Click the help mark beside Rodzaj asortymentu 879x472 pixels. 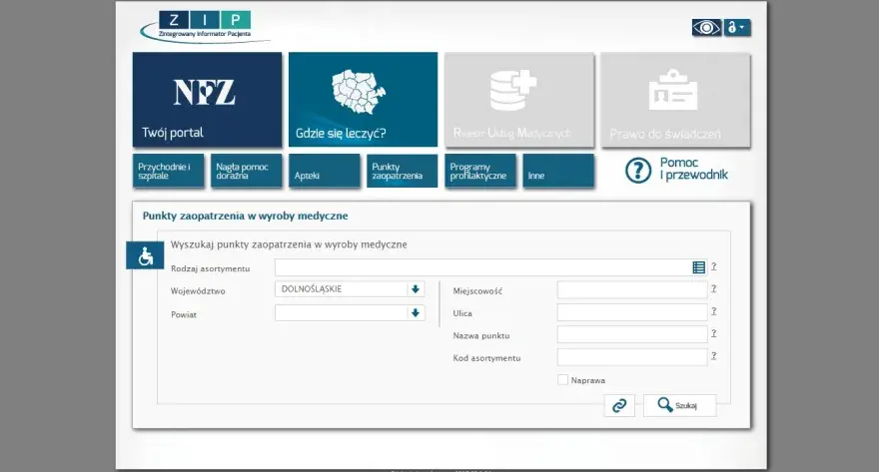pyautogui.click(x=713, y=266)
